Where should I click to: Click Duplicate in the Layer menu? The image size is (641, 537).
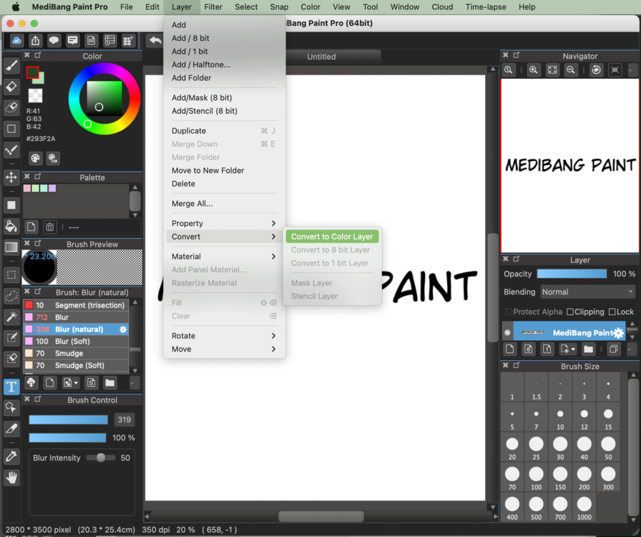[x=188, y=130]
